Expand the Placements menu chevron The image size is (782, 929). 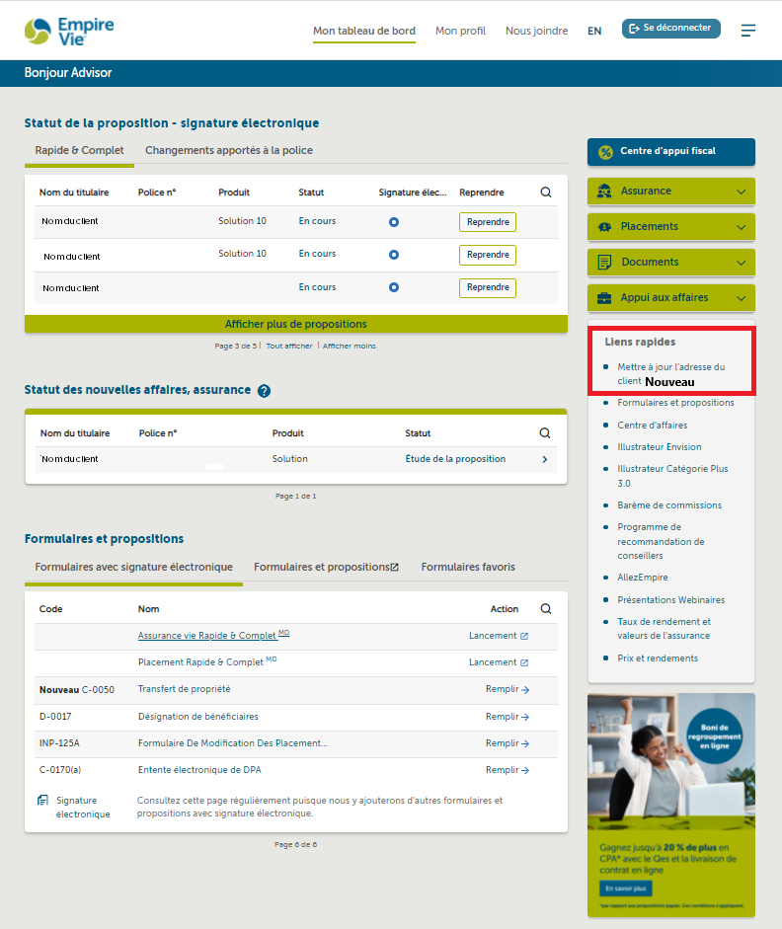tap(742, 227)
